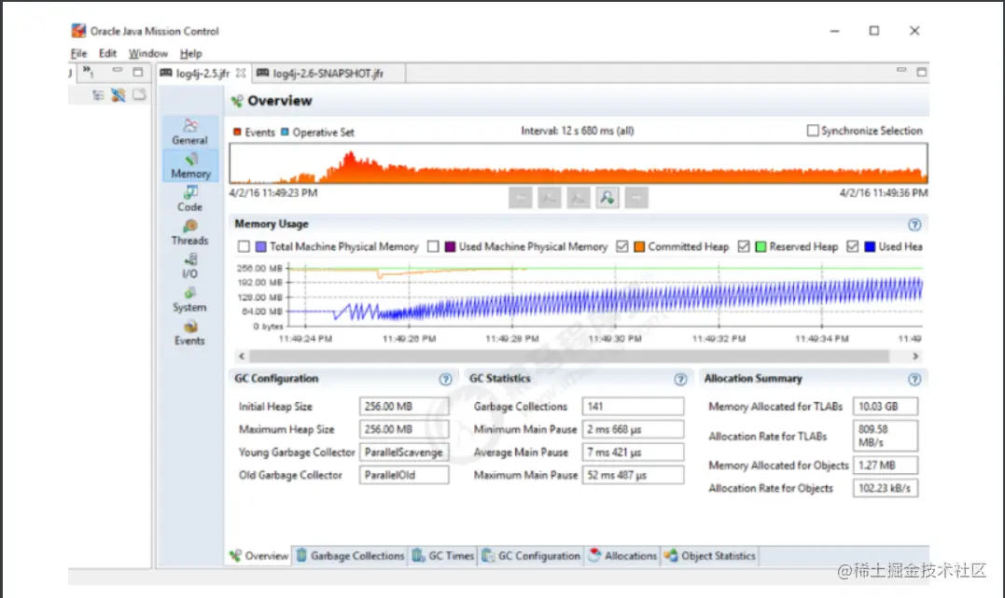Click the tree layout icon in left toolbar
Image resolution: width=1005 pixels, height=598 pixels.
[98, 95]
